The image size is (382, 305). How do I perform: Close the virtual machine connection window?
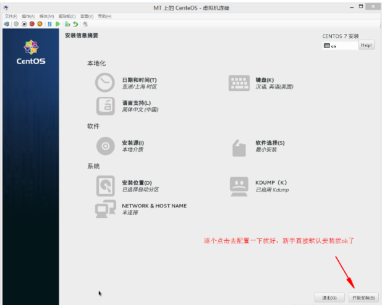click(373, 7)
